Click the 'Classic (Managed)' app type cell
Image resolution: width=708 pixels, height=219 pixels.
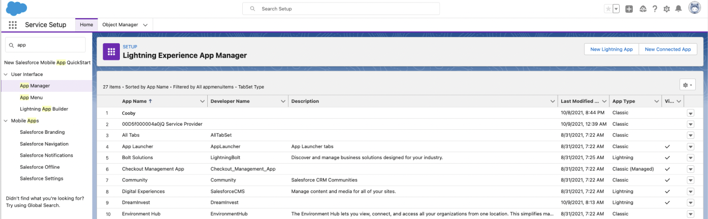click(x=633, y=169)
